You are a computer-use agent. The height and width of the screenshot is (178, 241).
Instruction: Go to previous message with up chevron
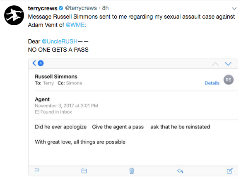click(x=215, y=64)
